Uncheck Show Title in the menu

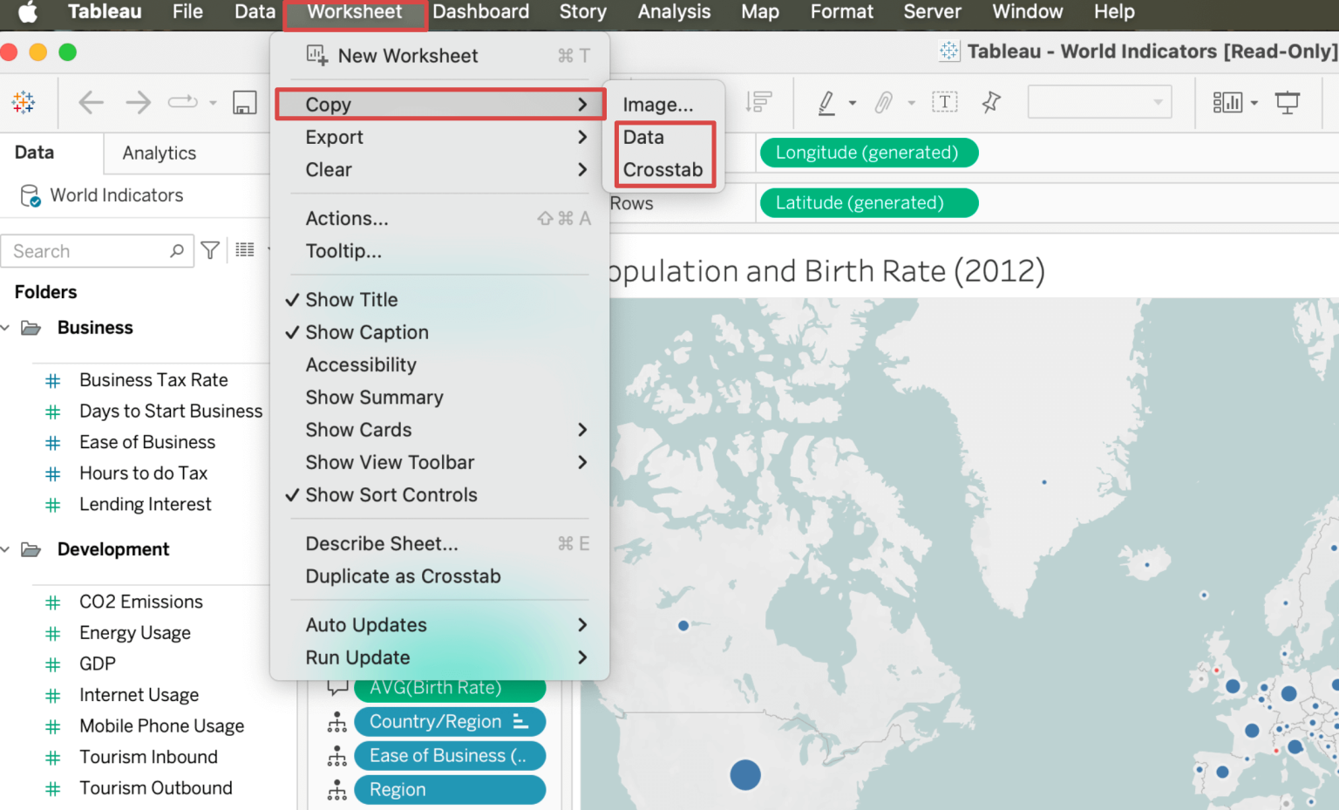351,299
